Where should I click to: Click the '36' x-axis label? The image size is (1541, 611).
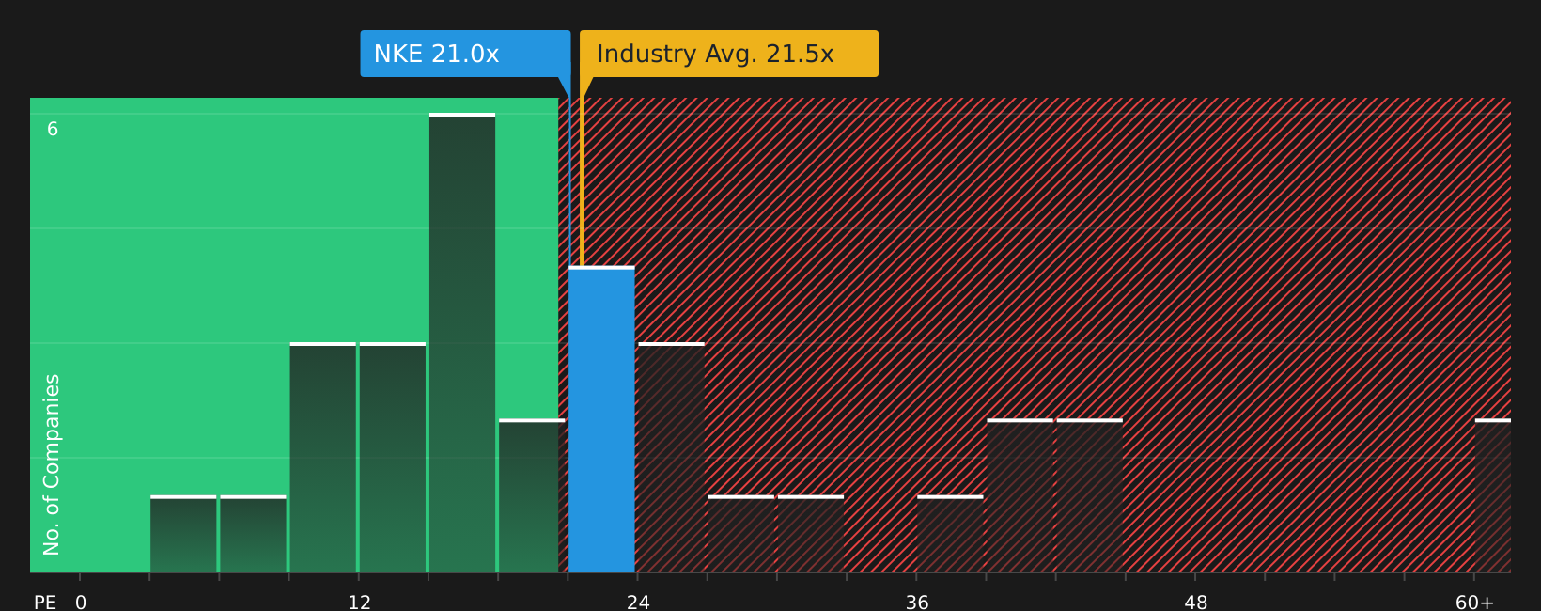[917, 603]
